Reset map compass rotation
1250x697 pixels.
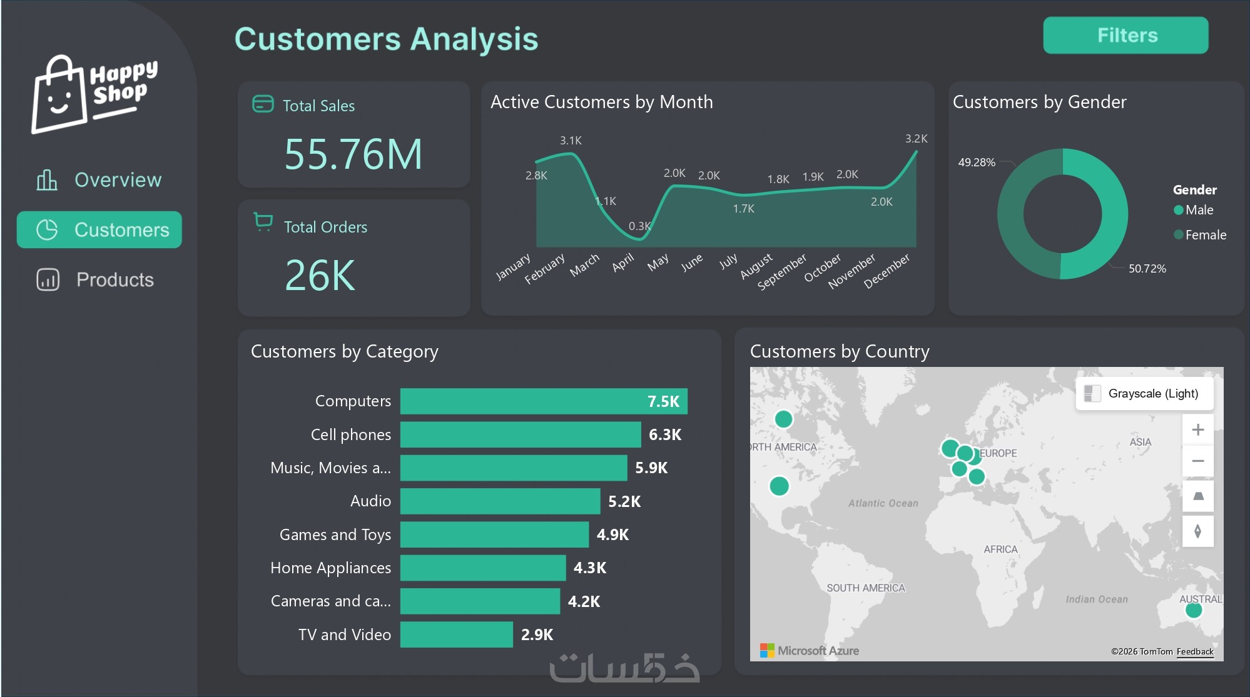1197,531
